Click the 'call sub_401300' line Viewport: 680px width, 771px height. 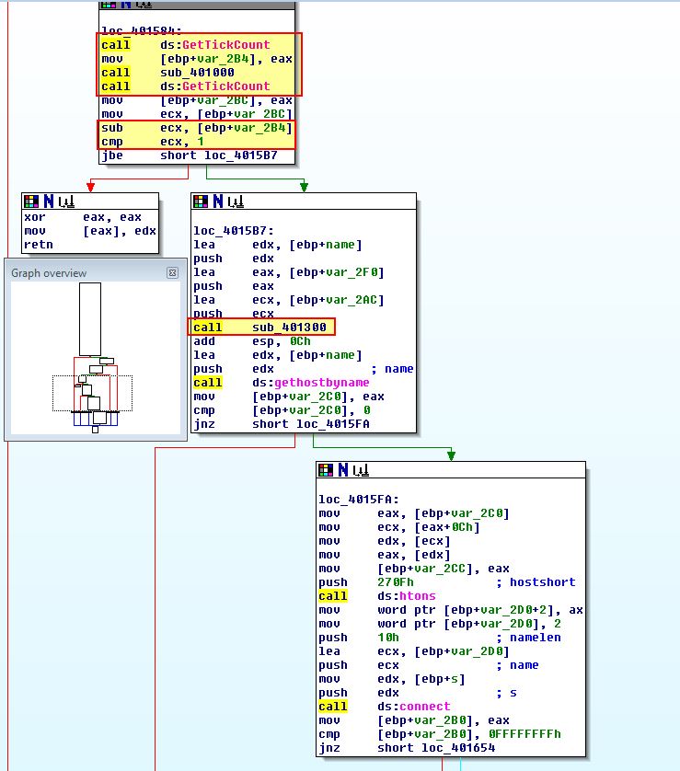pos(259,327)
